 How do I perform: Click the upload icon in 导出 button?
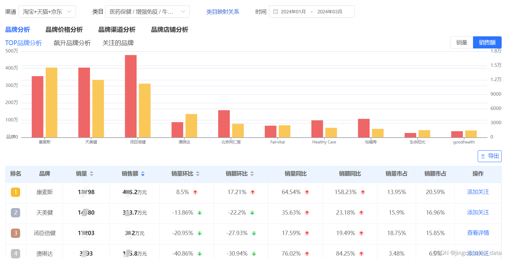click(483, 156)
